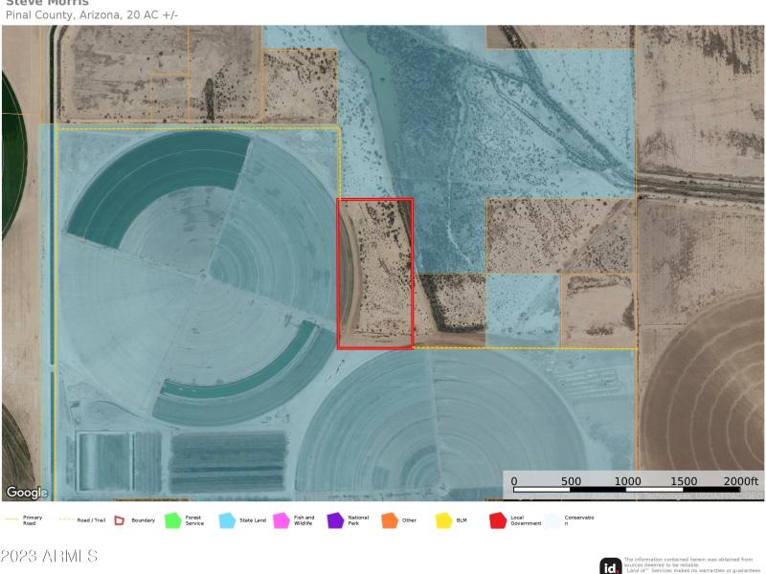The image size is (766, 574).
Task: Click the "Other" legend label
Action: click(x=409, y=520)
